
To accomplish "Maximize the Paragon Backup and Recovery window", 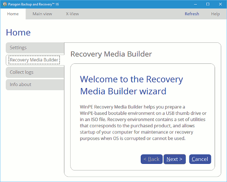I will pos(208,4).
